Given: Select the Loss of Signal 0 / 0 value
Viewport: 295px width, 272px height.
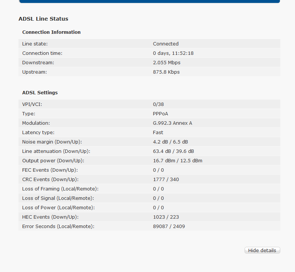Looking at the screenshot, I should 158,198.
